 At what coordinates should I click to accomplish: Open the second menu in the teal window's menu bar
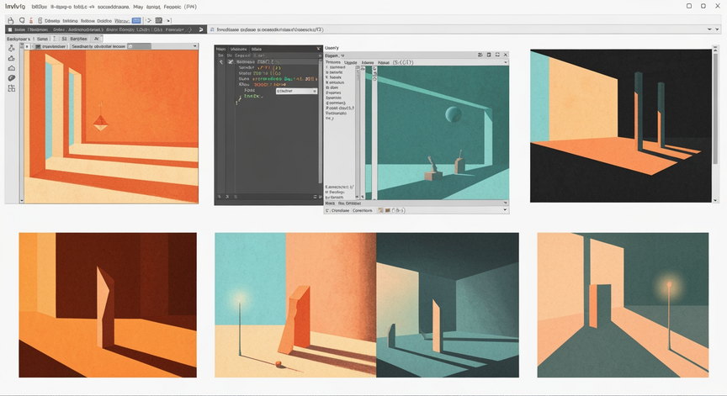point(351,62)
